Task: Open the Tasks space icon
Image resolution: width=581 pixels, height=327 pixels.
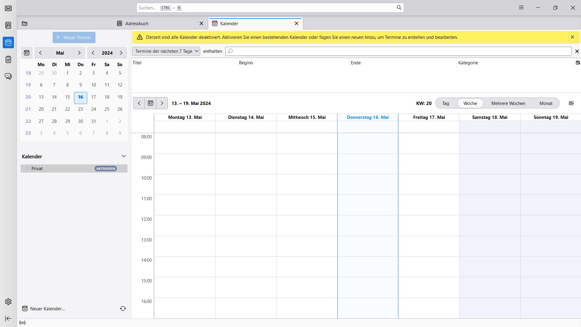Action: [x=8, y=59]
